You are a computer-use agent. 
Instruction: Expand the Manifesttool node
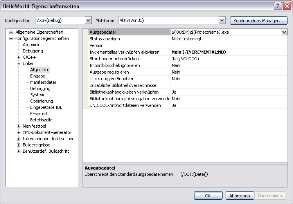(x=19, y=126)
